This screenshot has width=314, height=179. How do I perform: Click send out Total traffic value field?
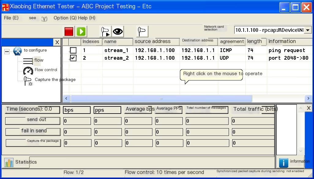(253, 121)
